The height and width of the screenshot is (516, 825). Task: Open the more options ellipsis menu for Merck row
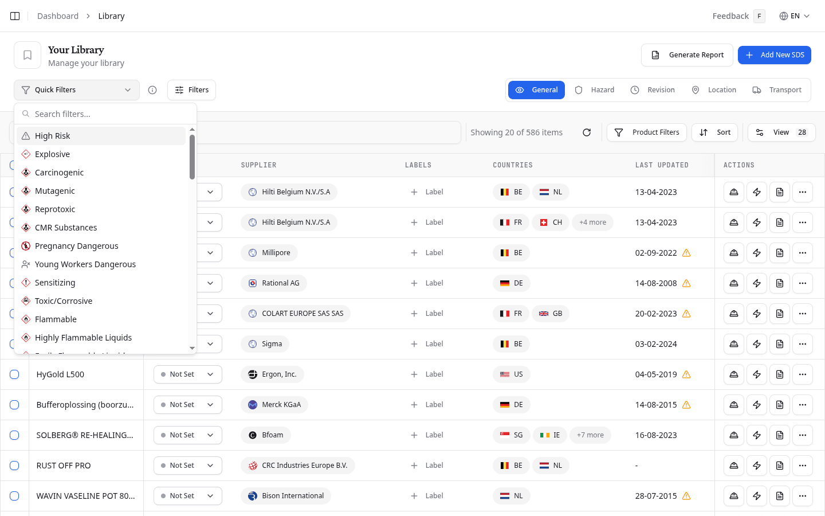pyautogui.click(x=802, y=404)
